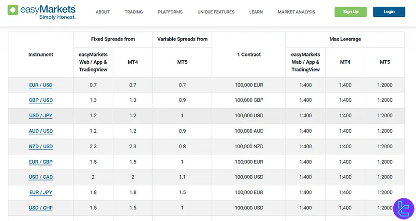
Task: Click the MT5 header under Max Leverage
Action: (385, 62)
